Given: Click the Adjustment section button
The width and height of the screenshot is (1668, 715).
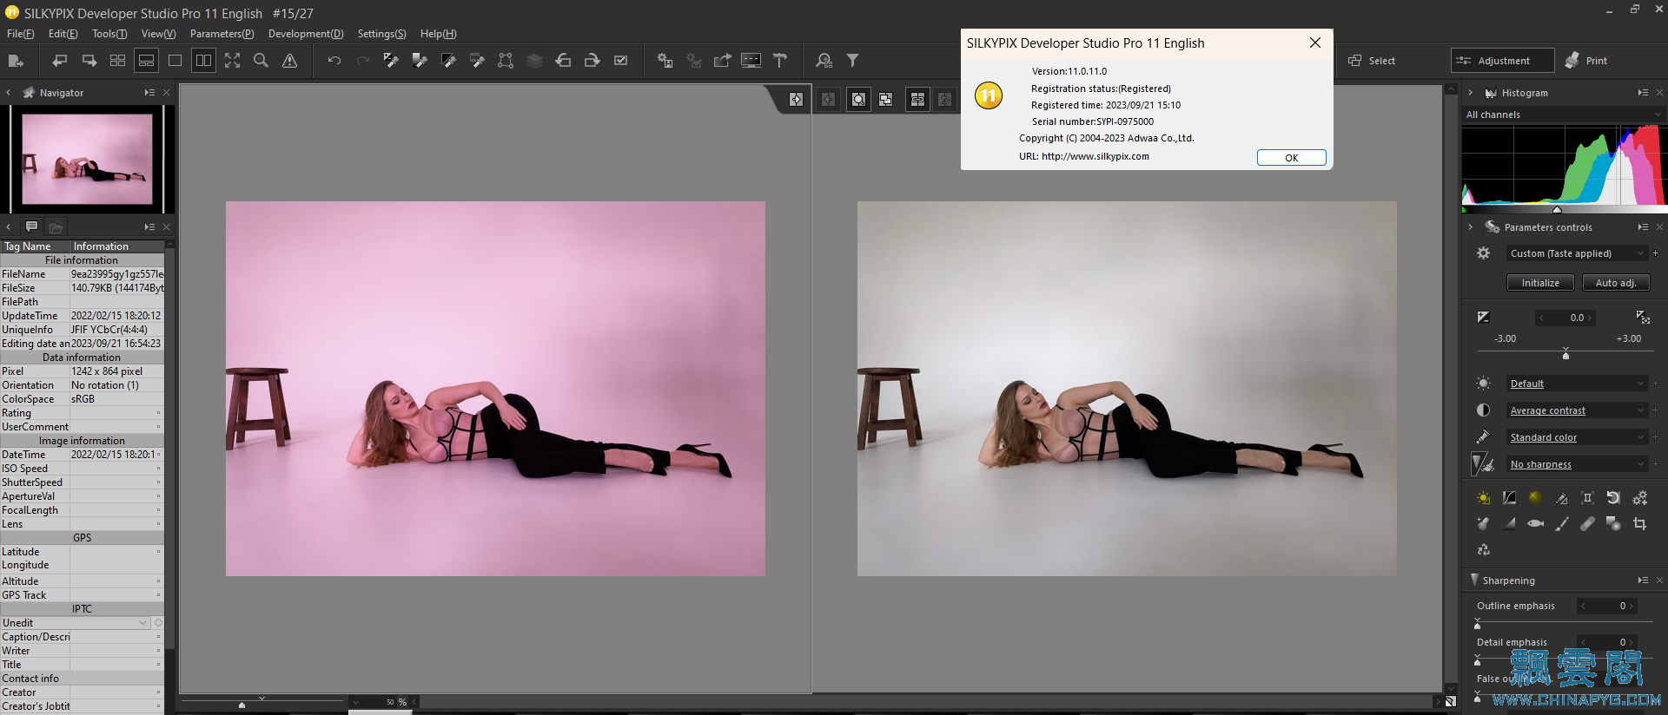Looking at the screenshot, I should point(1503,61).
